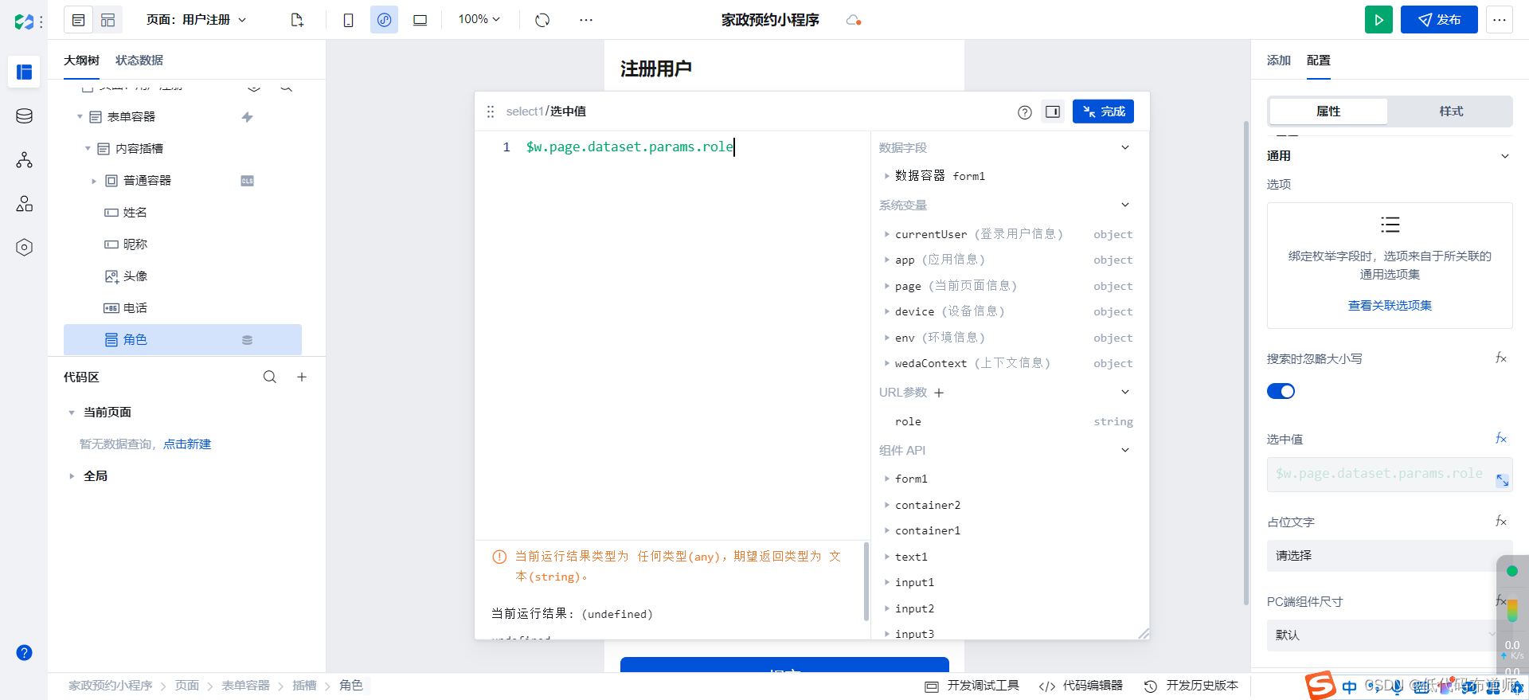Select the mini program preview mode icon

tap(384, 20)
